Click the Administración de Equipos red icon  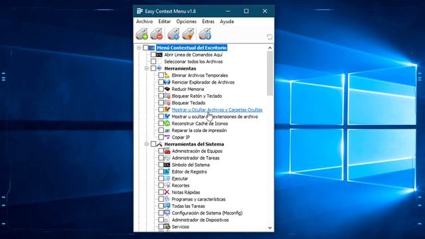167,151
